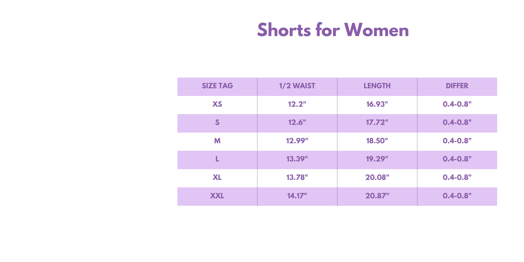Viewport: 524px width, 262px height.
Task: Select the XS size tag cell
Action: [x=217, y=104]
